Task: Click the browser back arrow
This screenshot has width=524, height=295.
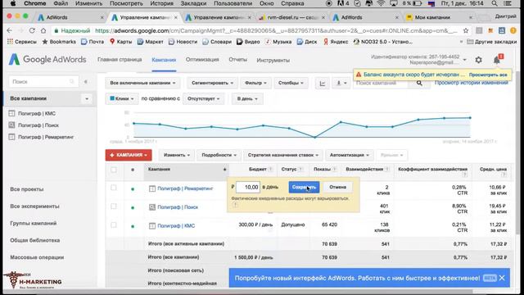Action: [9, 31]
